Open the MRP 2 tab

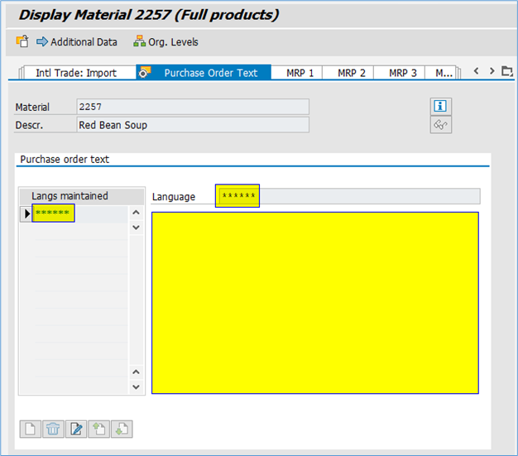click(x=351, y=73)
